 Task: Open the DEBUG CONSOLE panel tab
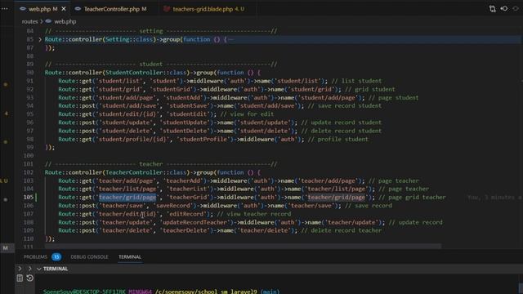[89, 257]
